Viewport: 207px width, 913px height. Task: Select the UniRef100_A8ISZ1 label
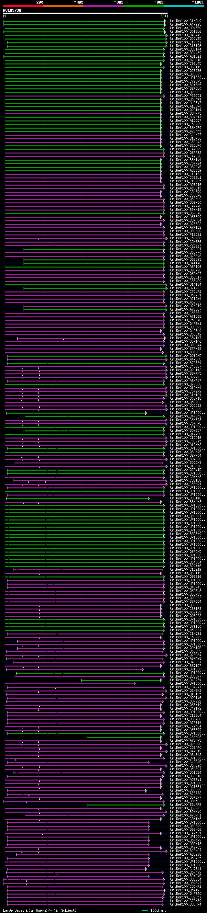tap(186, 56)
